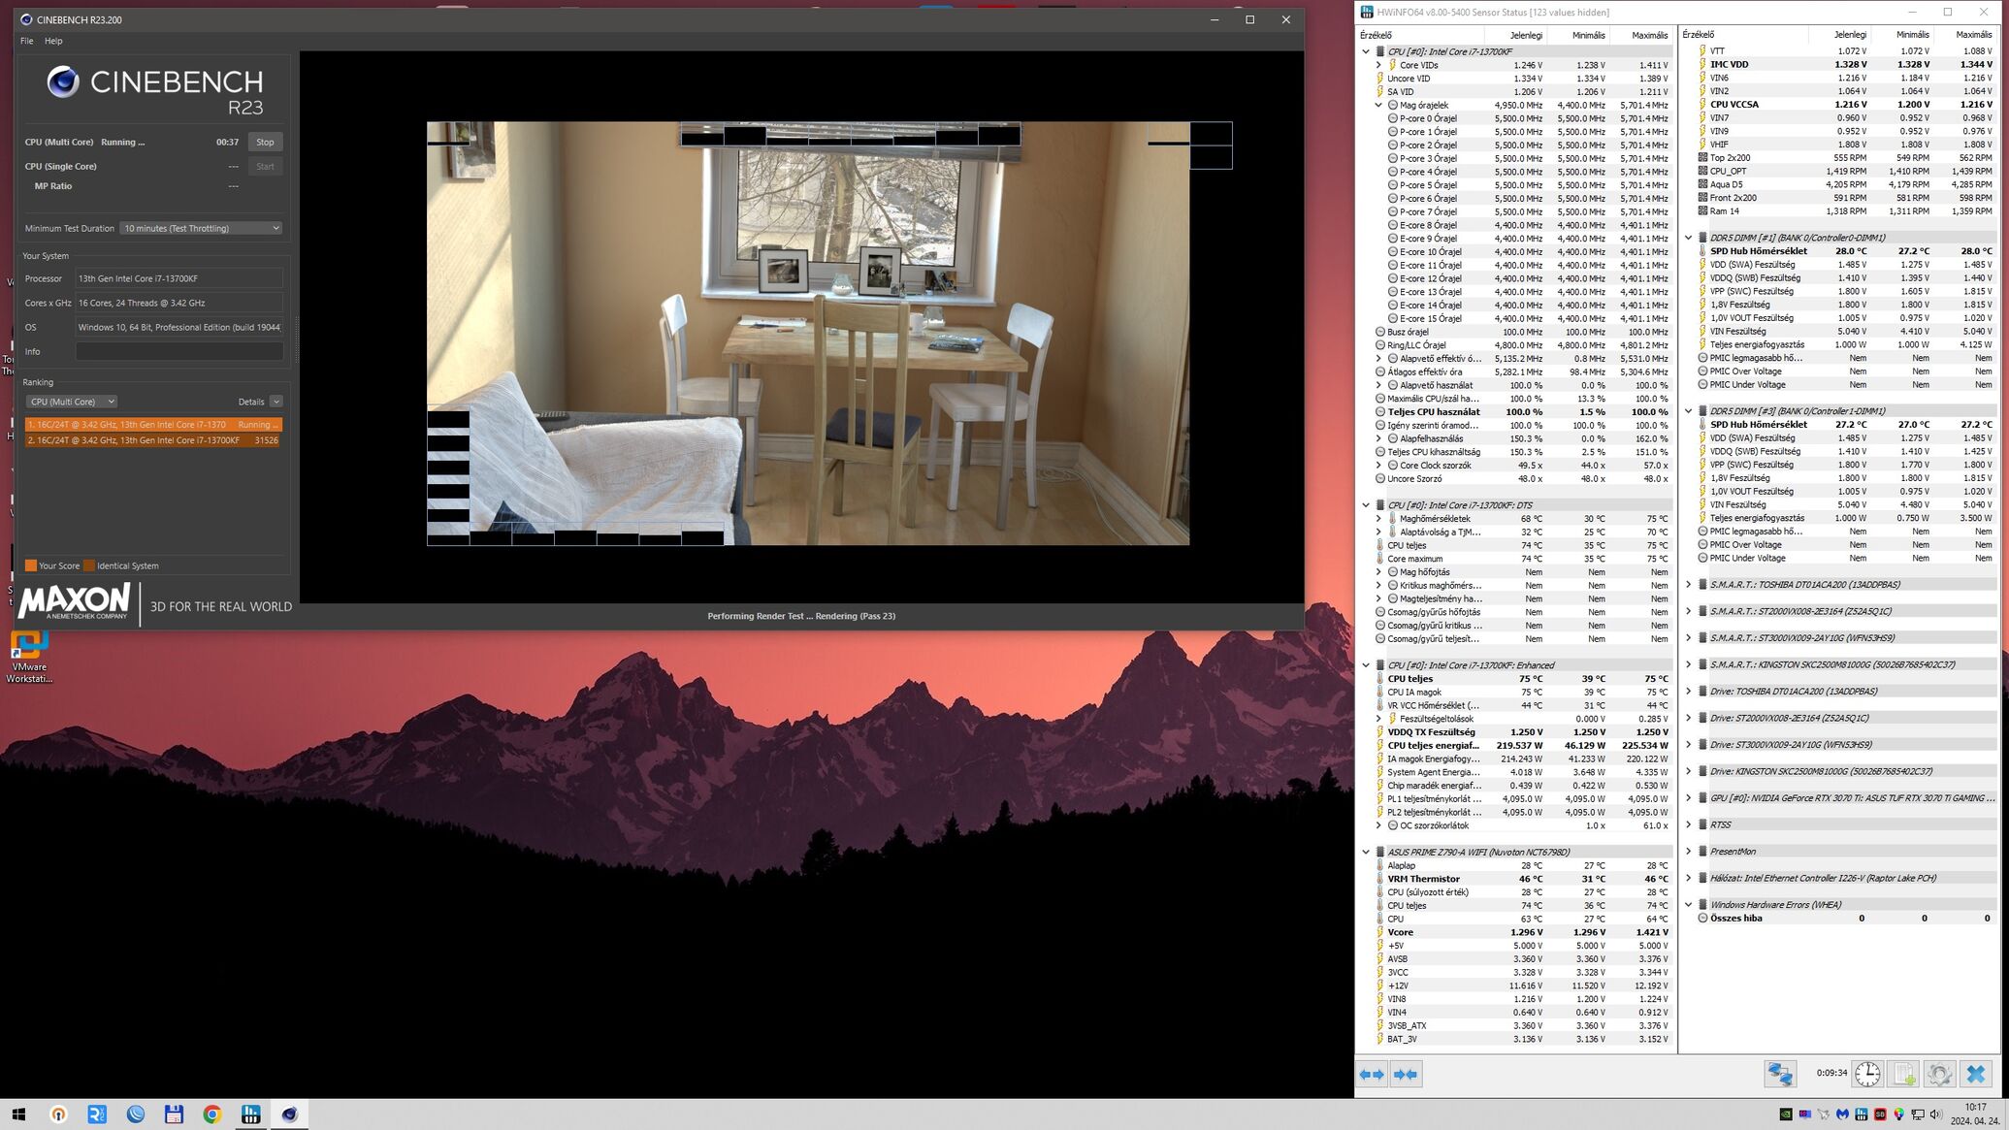This screenshot has width=2009, height=1130.
Task: Select the VRM Thermistor row
Action: (x=1522, y=879)
